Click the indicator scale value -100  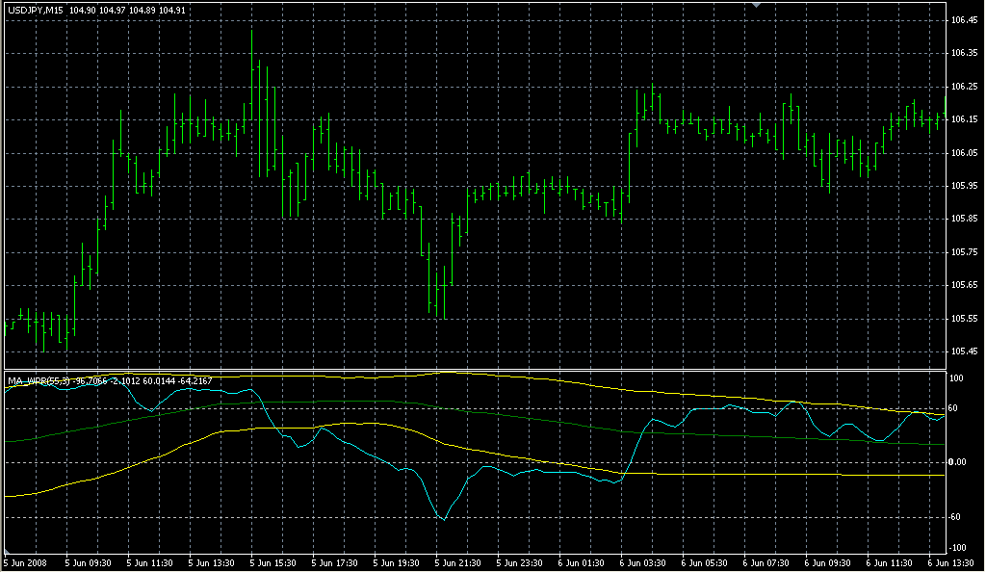[956, 548]
